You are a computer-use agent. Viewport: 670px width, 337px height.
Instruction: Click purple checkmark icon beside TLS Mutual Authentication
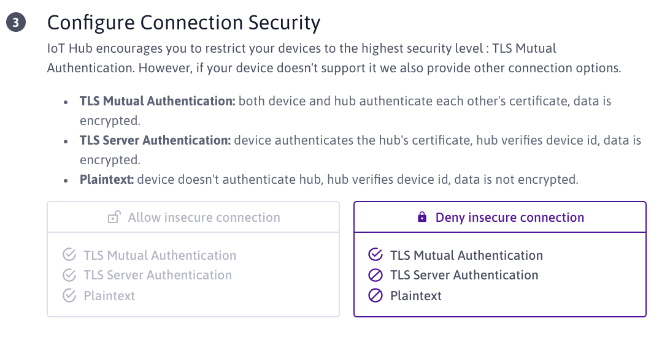pos(375,255)
